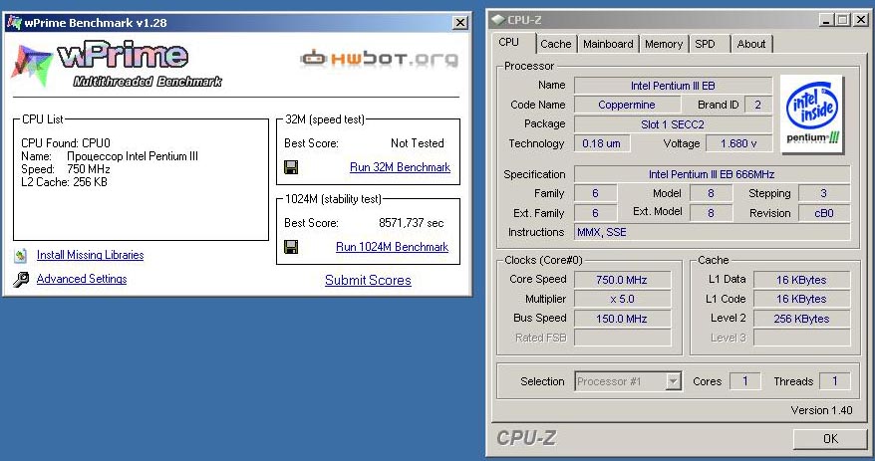Click the Version 1.40 label in CPU-Z
Screen dimensions: 875x461
[x=821, y=410]
